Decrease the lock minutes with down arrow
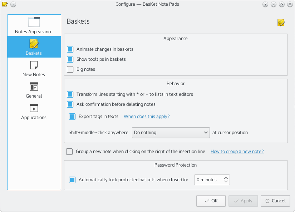295x212 pixels. click(x=226, y=182)
